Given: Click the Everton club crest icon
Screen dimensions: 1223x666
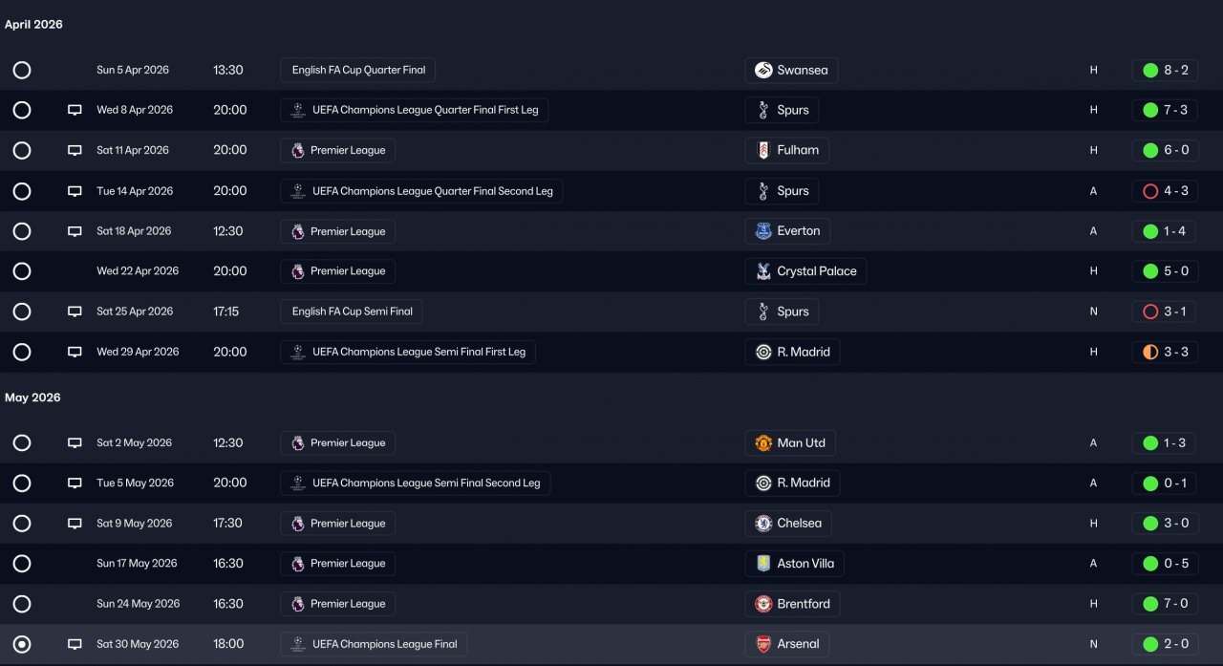Looking at the screenshot, I should [x=763, y=231].
